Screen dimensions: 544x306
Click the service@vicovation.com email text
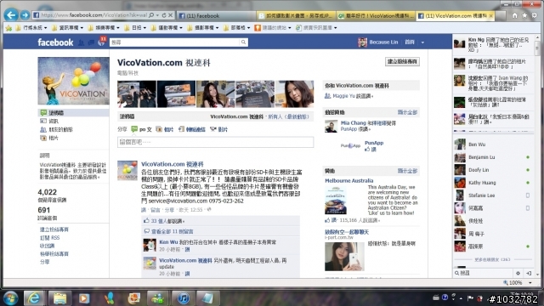[178, 201]
